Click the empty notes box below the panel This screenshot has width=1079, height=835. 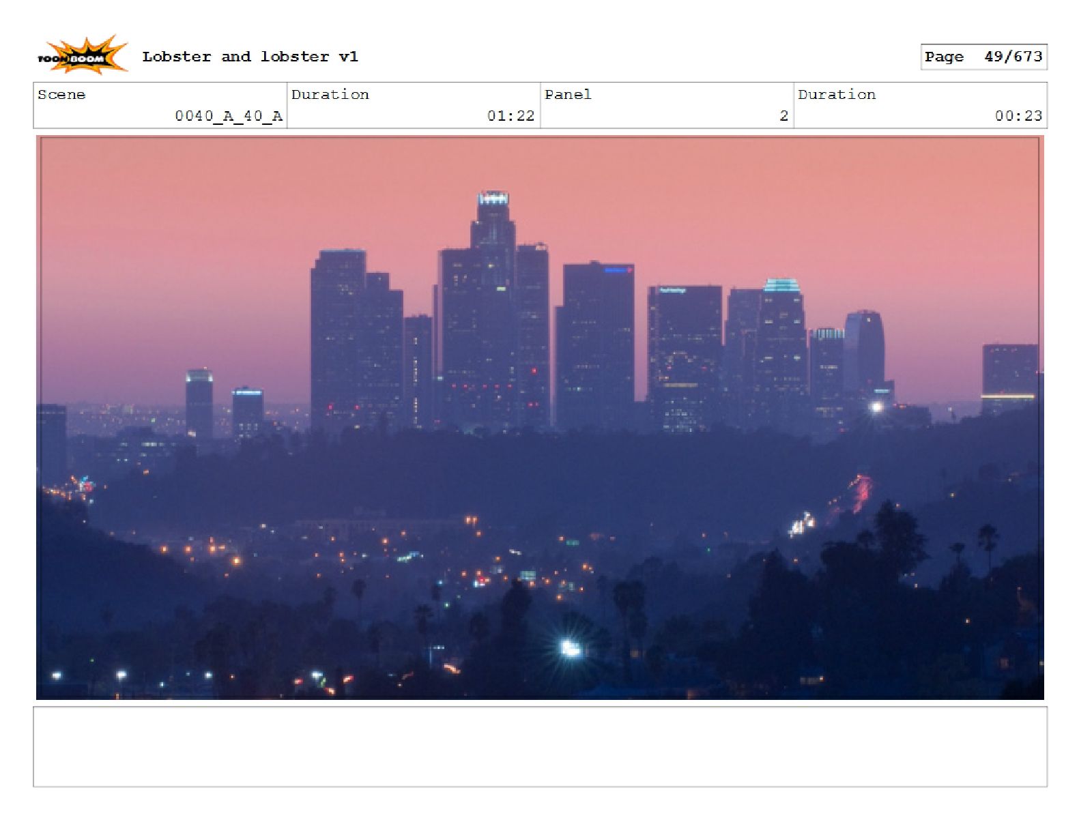[540, 746]
